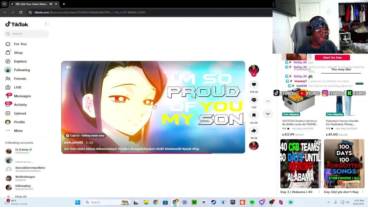This screenshot has width=368, height=207.
Task: Click the CapCut editing made easy tag
Action: point(85,135)
